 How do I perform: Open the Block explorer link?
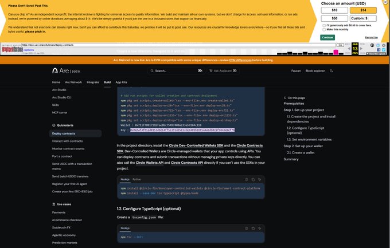(315, 71)
